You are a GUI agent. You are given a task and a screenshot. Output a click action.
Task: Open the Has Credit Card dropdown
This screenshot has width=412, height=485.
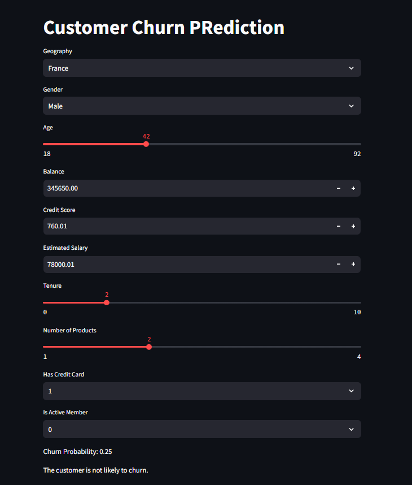pos(192,391)
